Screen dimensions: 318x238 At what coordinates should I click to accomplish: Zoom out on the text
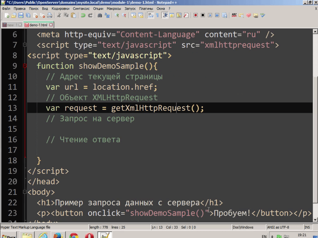coord(124,15)
